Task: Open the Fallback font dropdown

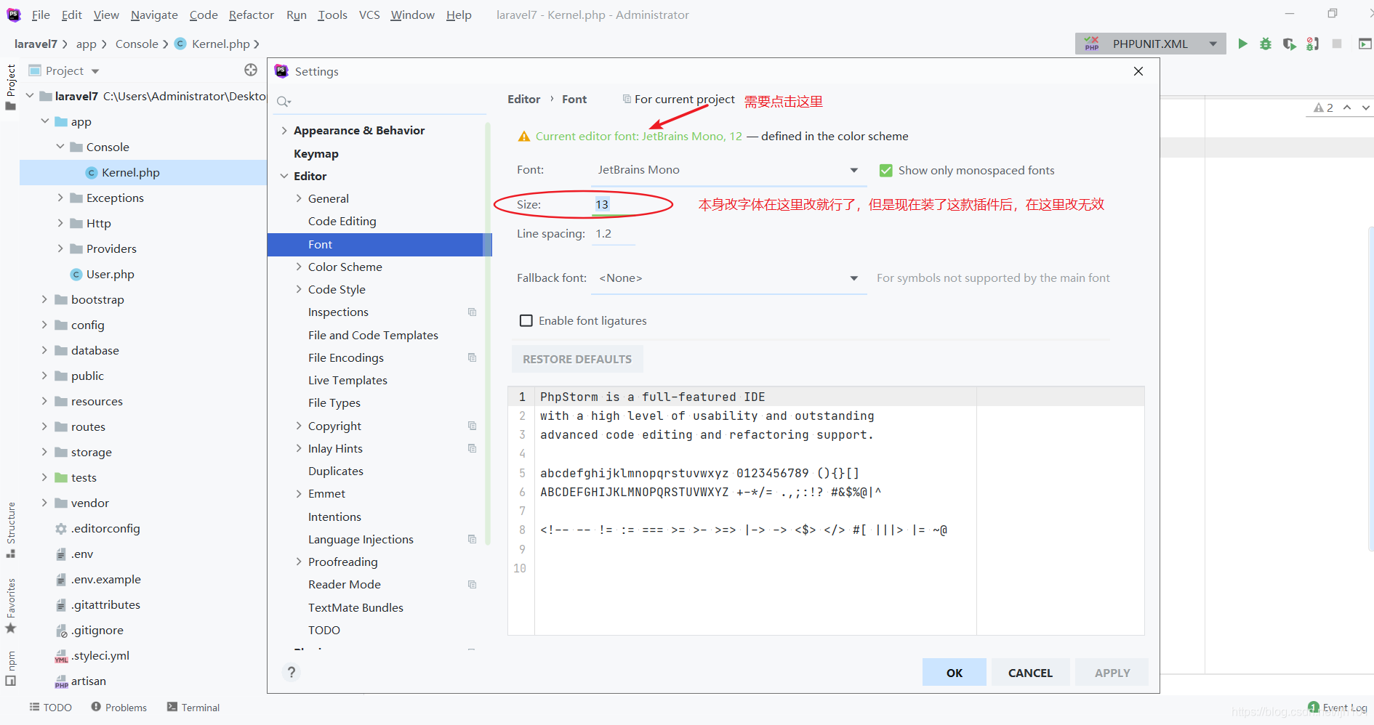Action: [x=728, y=278]
